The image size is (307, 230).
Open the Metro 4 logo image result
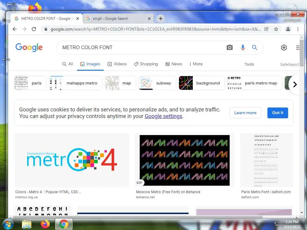tap(72, 160)
